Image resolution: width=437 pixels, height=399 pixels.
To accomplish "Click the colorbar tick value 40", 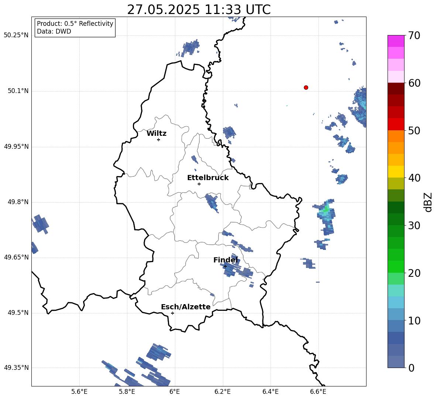I will coord(414,178).
